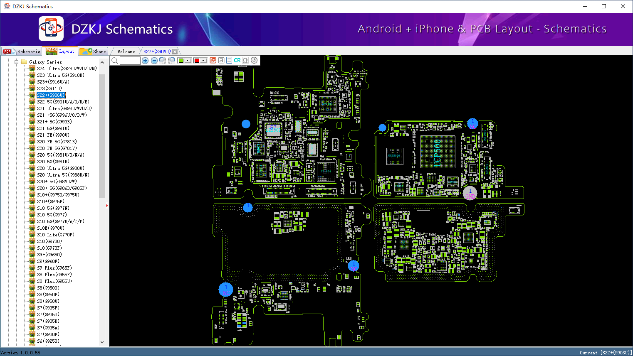Click the PADS icon beside S7(G935F)

[32, 308]
